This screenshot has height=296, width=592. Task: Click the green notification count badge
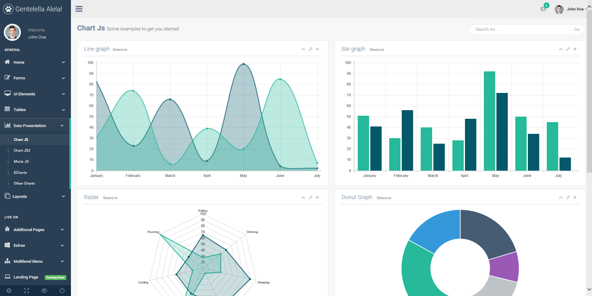pyautogui.click(x=546, y=5)
